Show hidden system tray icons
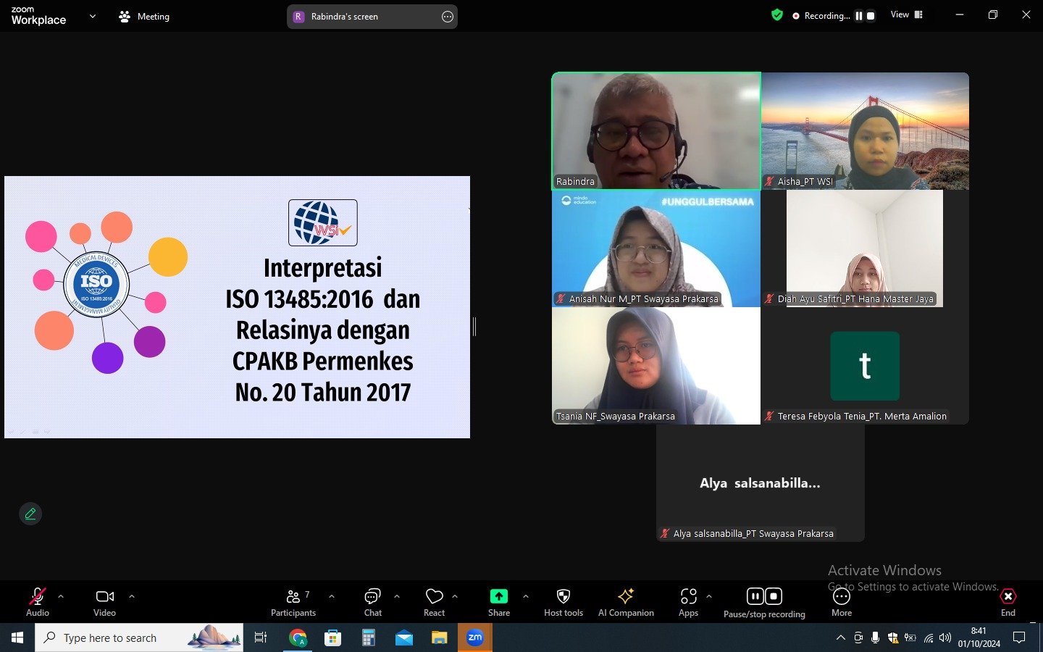The width and height of the screenshot is (1043, 652). tap(841, 638)
